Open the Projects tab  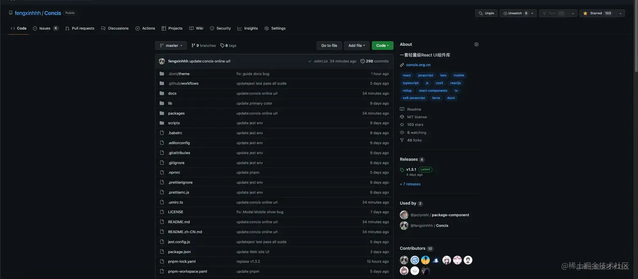[x=172, y=28]
